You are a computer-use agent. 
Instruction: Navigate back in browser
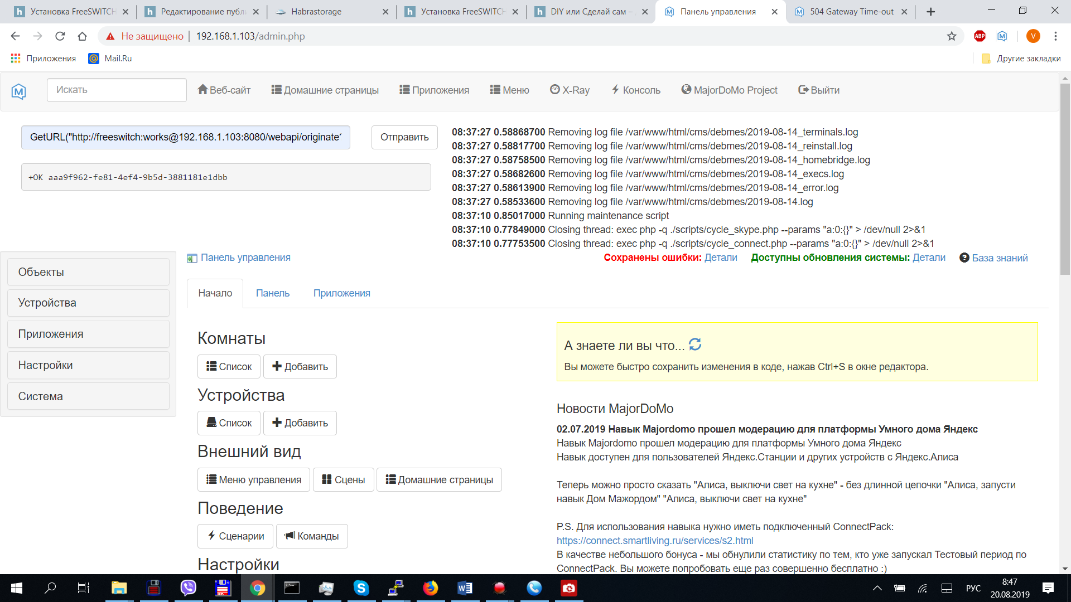[x=15, y=36]
